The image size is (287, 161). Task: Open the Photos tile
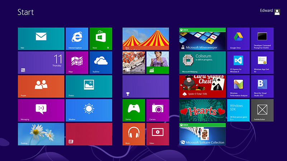click(89, 87)
